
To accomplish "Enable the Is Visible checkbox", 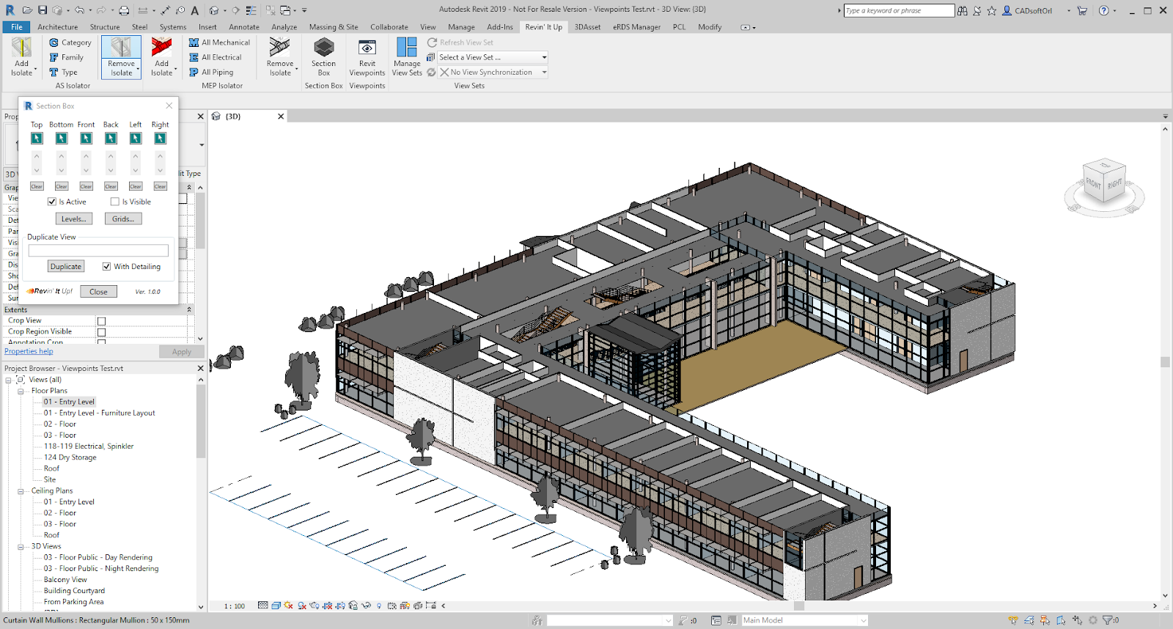I will pos(115,202).
